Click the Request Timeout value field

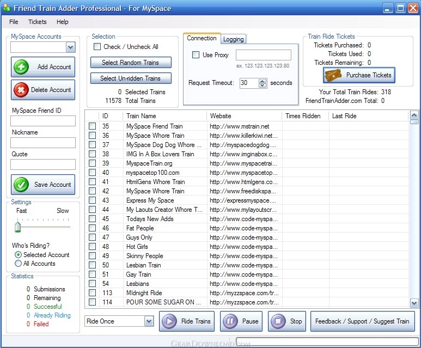click(x=249, y=83)
